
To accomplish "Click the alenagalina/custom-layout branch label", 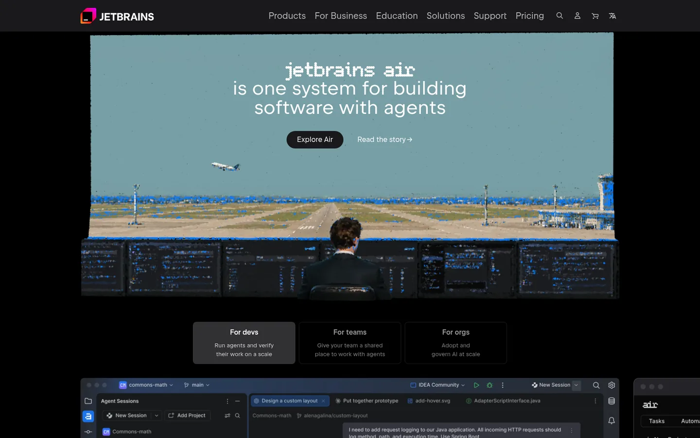I will pyautogui.click(x=332, y=416).
